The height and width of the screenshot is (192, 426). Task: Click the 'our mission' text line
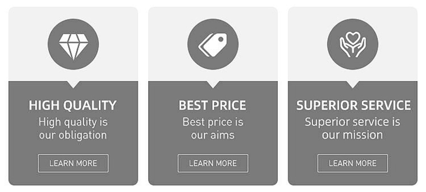click(x=352, y=135)
